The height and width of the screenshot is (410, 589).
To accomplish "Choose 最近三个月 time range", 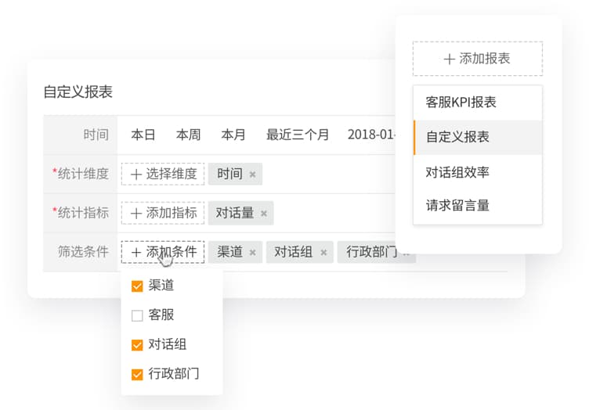I will pos(298,135).
